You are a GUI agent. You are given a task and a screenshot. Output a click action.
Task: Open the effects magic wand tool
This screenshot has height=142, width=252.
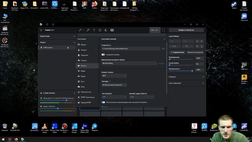(x=88, y=30)
